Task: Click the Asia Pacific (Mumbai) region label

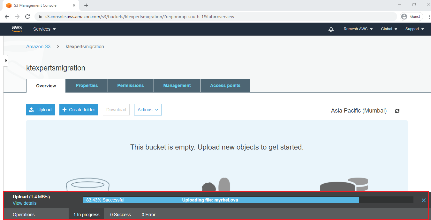Action: tap(359, 111)
